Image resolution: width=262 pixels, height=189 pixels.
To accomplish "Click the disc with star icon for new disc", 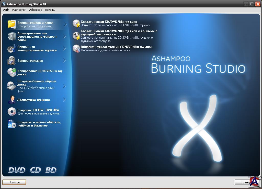I will (76, 23).
